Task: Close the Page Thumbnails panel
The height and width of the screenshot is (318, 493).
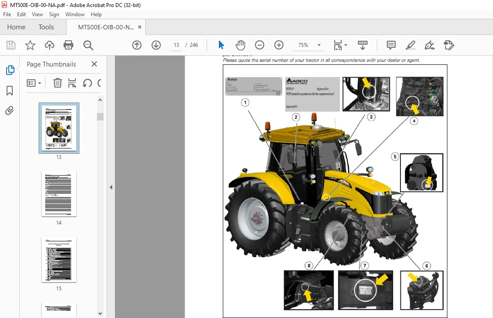Action: (94, 64)
